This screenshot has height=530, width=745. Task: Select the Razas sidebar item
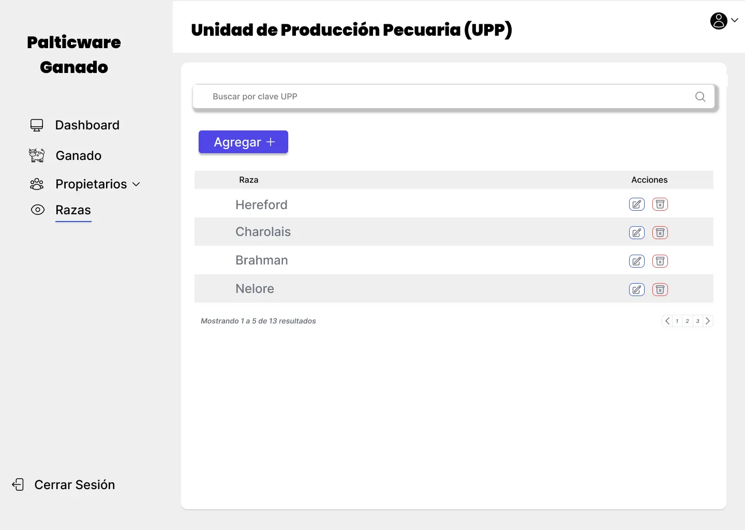[x=73, y=210]
